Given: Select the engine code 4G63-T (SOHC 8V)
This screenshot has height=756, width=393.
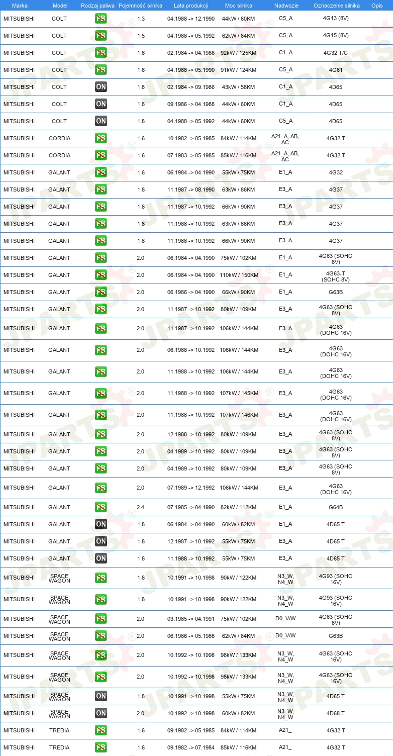Looking at the screenshot, I should [336, 276].
